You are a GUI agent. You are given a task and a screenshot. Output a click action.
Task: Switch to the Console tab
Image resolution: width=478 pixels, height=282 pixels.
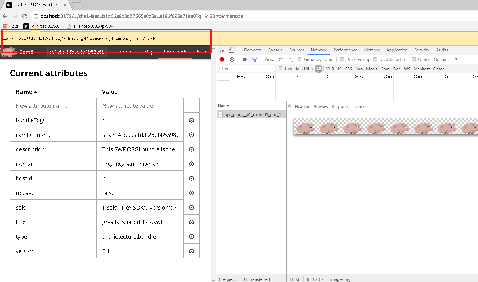click(x=275, y=50)
